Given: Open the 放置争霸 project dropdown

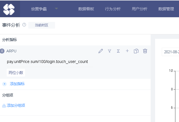Looking at the screenshot, I should pos(44,9).
